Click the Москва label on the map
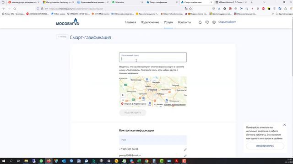This screenshot has height=164, width=293. pyautogui.click(x=152, y=90)
